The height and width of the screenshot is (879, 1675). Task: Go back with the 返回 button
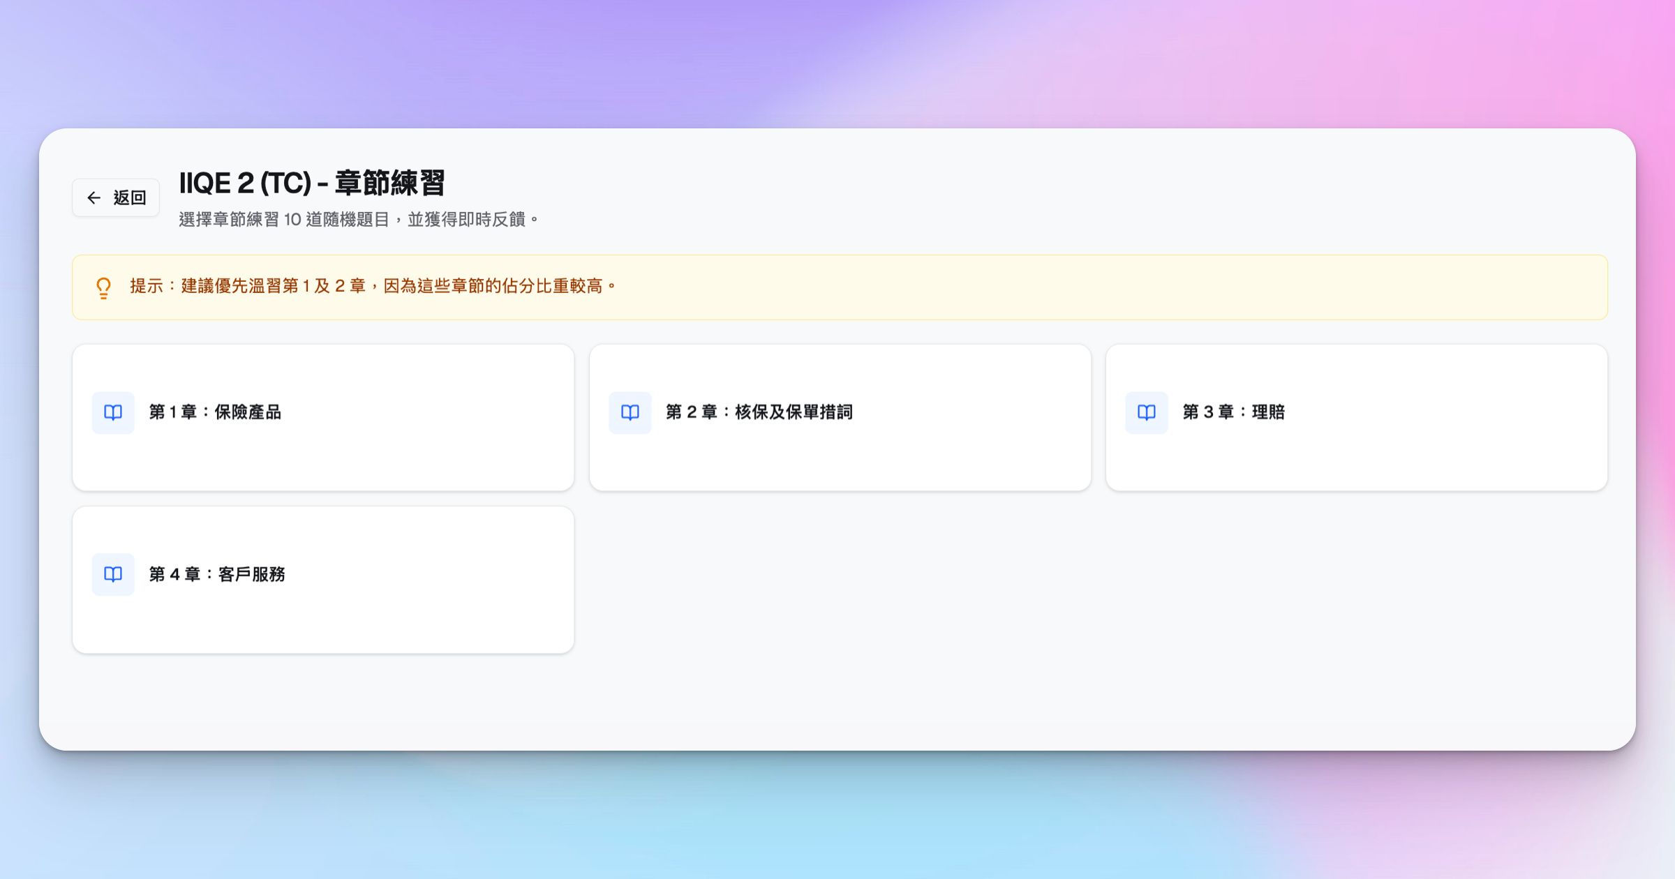(x=116, y=198)
